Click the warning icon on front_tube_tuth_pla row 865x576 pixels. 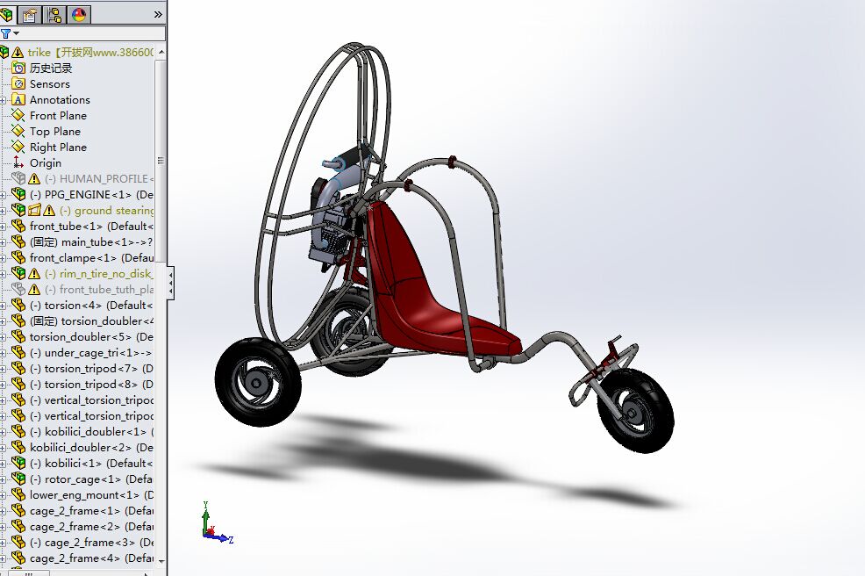(x=34, y=290)
